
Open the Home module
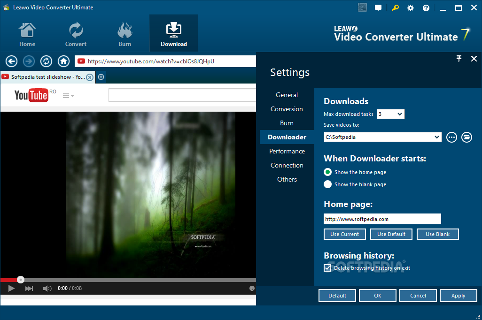click(x=27, y=34)
